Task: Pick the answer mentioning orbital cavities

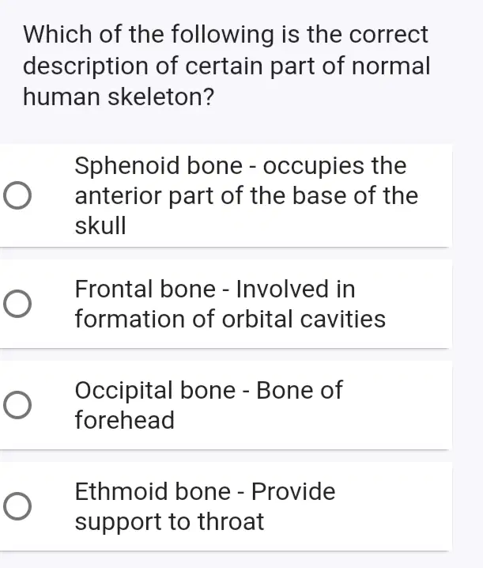Action: (x=226, y=304)
